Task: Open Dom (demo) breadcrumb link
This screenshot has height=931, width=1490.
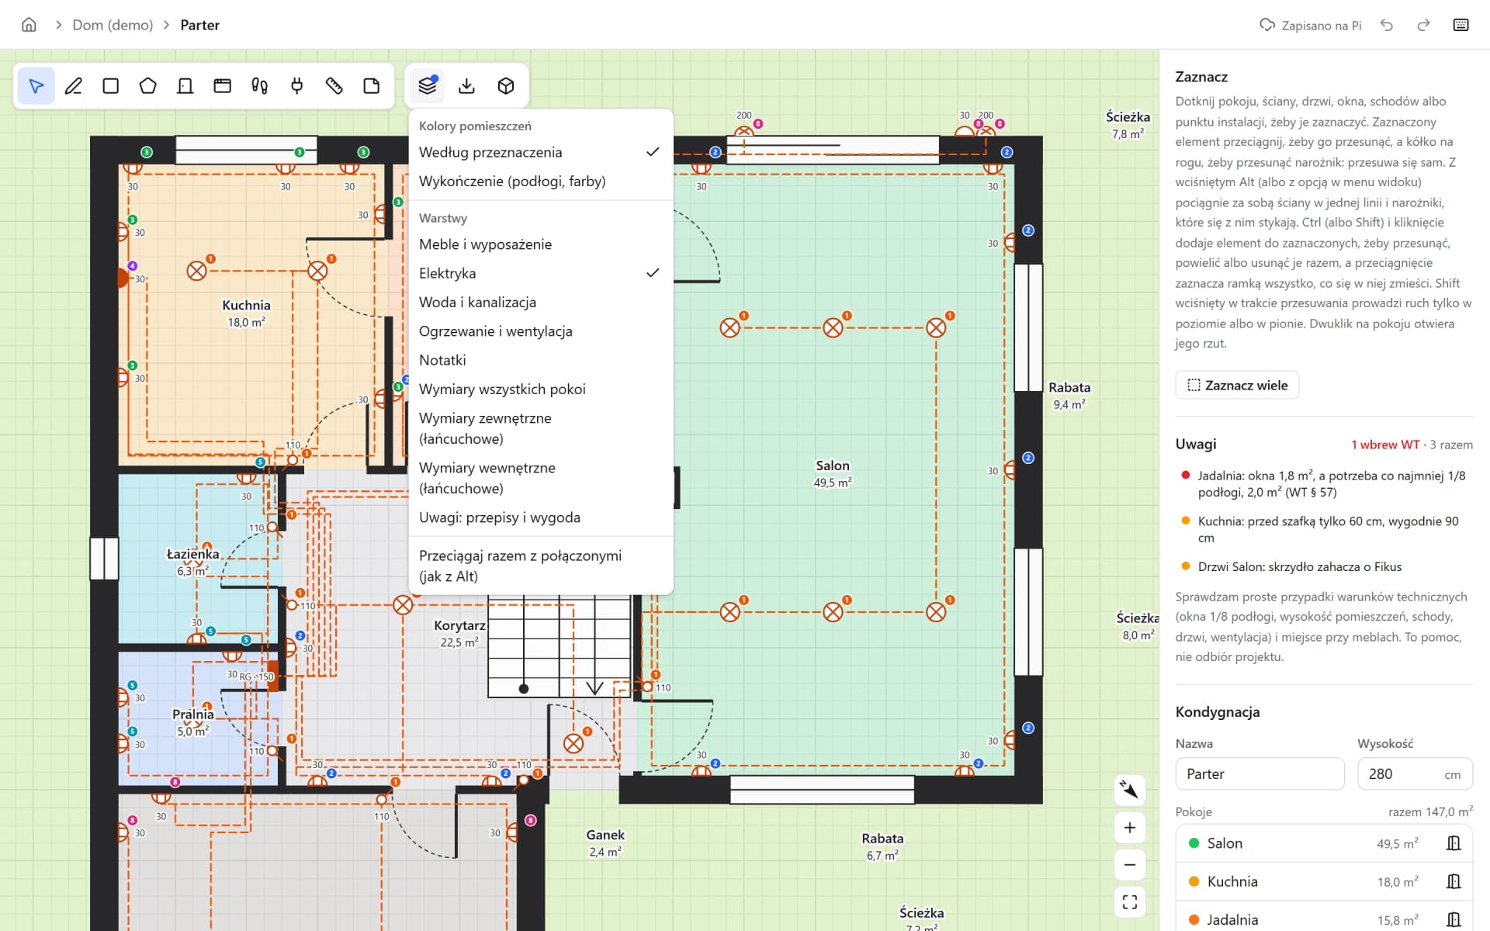Action: (x=113, y=25)
